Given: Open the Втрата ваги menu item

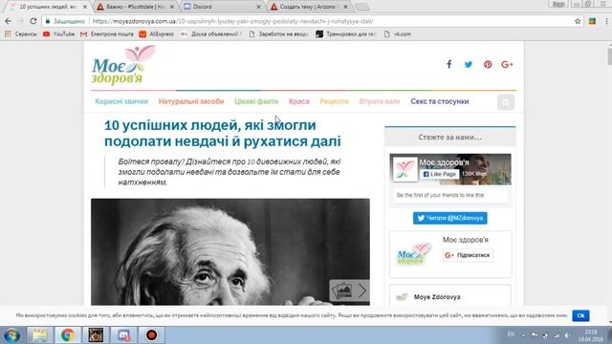Looking at the screenshot, I should [380, 101].
